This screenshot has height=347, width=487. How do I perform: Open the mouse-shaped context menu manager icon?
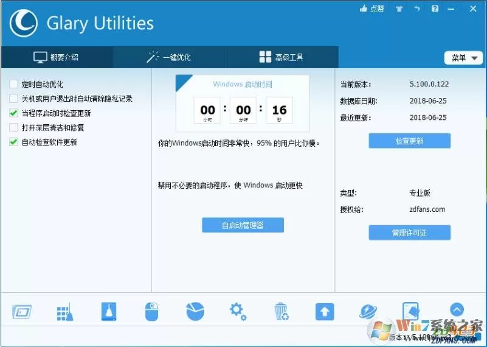(151, 311)
